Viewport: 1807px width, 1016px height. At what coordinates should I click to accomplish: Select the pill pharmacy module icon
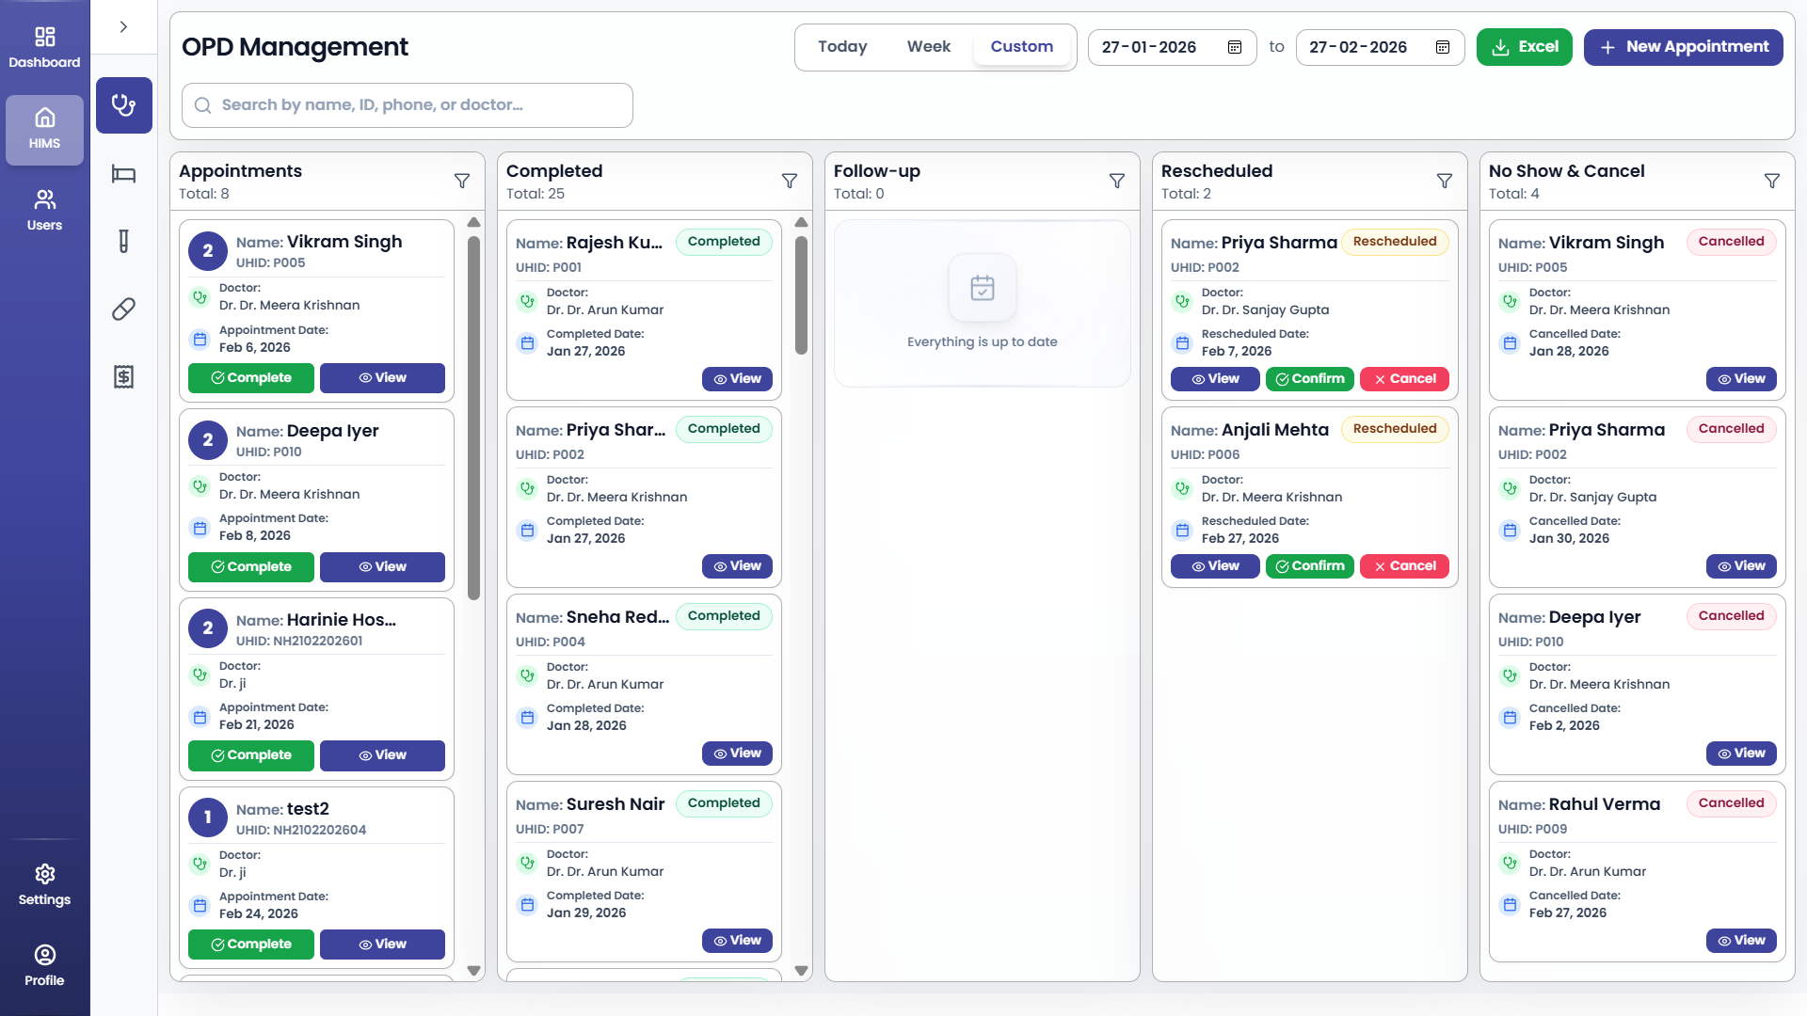point(123,309)
